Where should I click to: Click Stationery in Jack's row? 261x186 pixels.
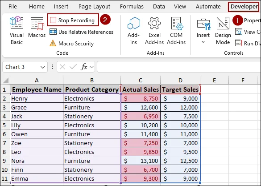[92, 116]
